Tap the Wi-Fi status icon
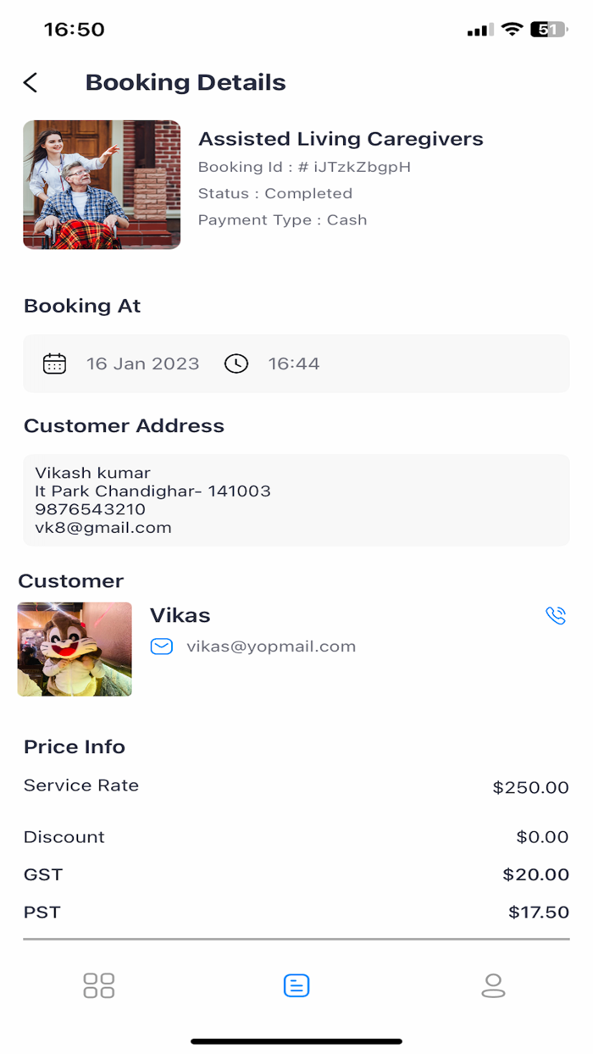This screenshot has height=1054, width=593. click(x=511, y=30)
